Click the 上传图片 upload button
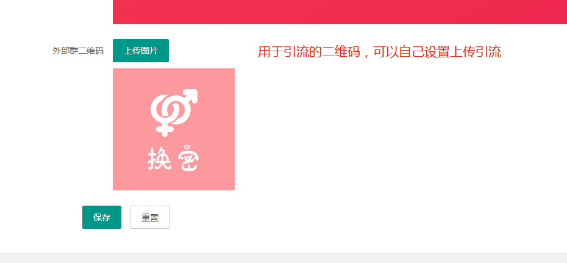This screenshot has width=567, height=263. 141,51
